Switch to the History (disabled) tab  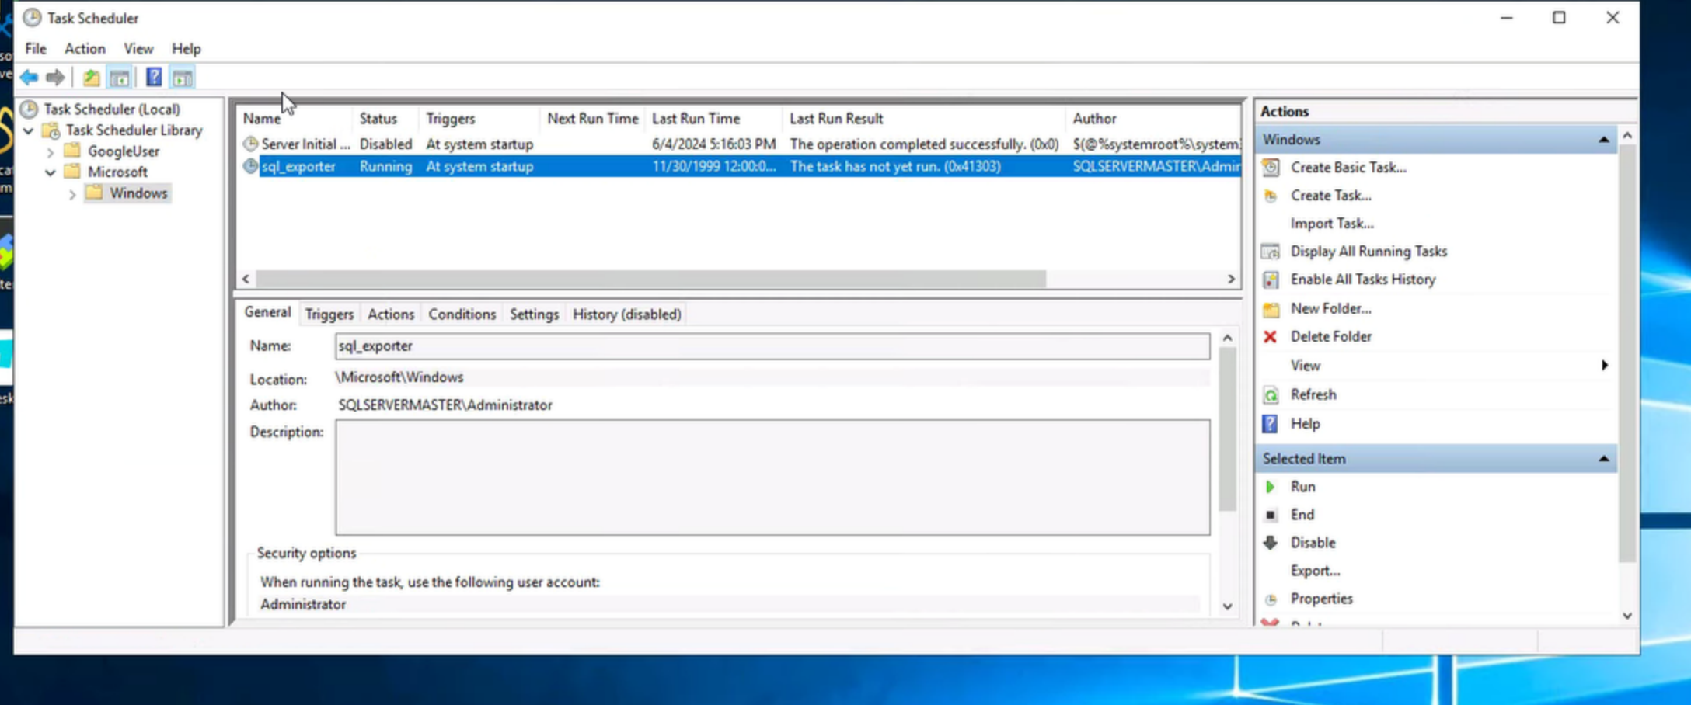pos(626,314)
